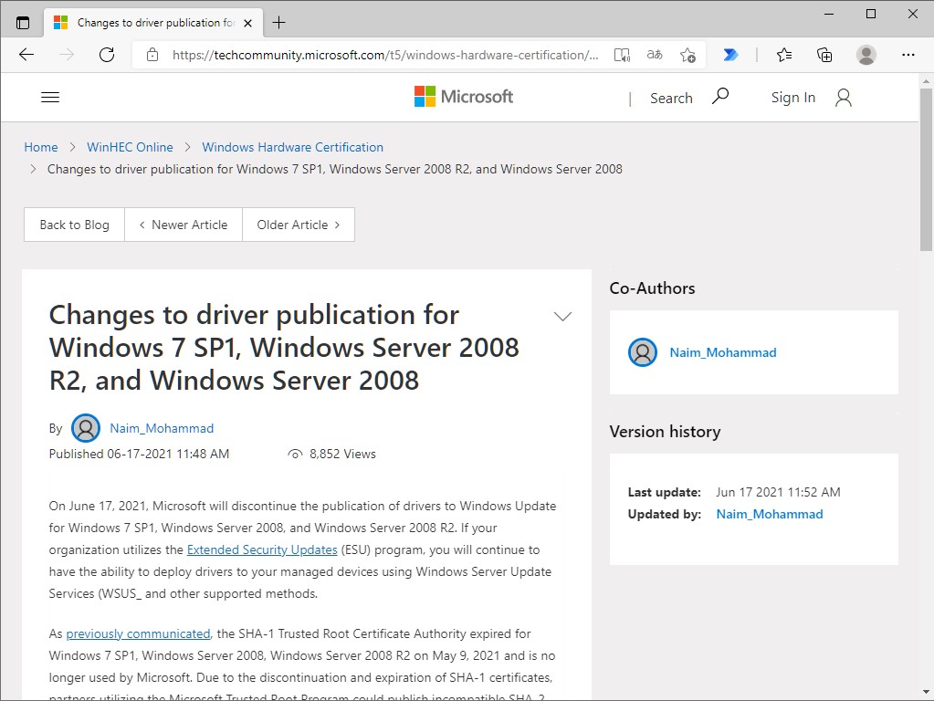This screenshot has height=701, width=934.
Task: Go to the Older Article
Action: (299, 225)
